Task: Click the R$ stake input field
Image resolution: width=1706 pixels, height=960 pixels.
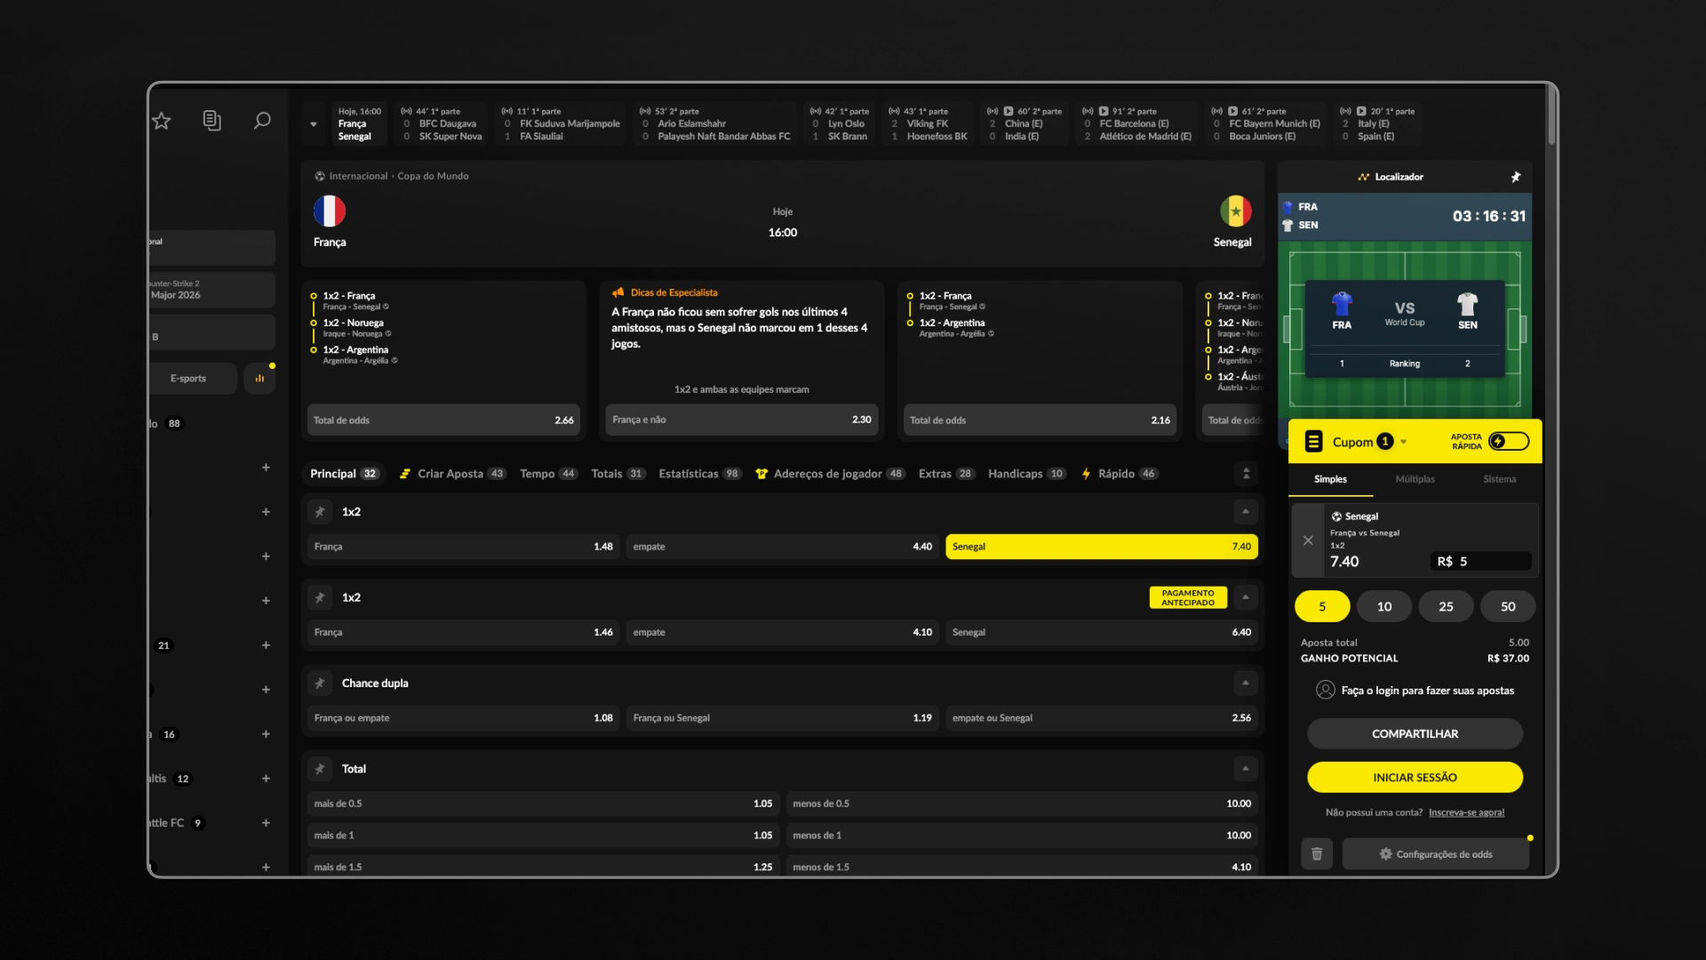Action: [x=1481, y=562]
